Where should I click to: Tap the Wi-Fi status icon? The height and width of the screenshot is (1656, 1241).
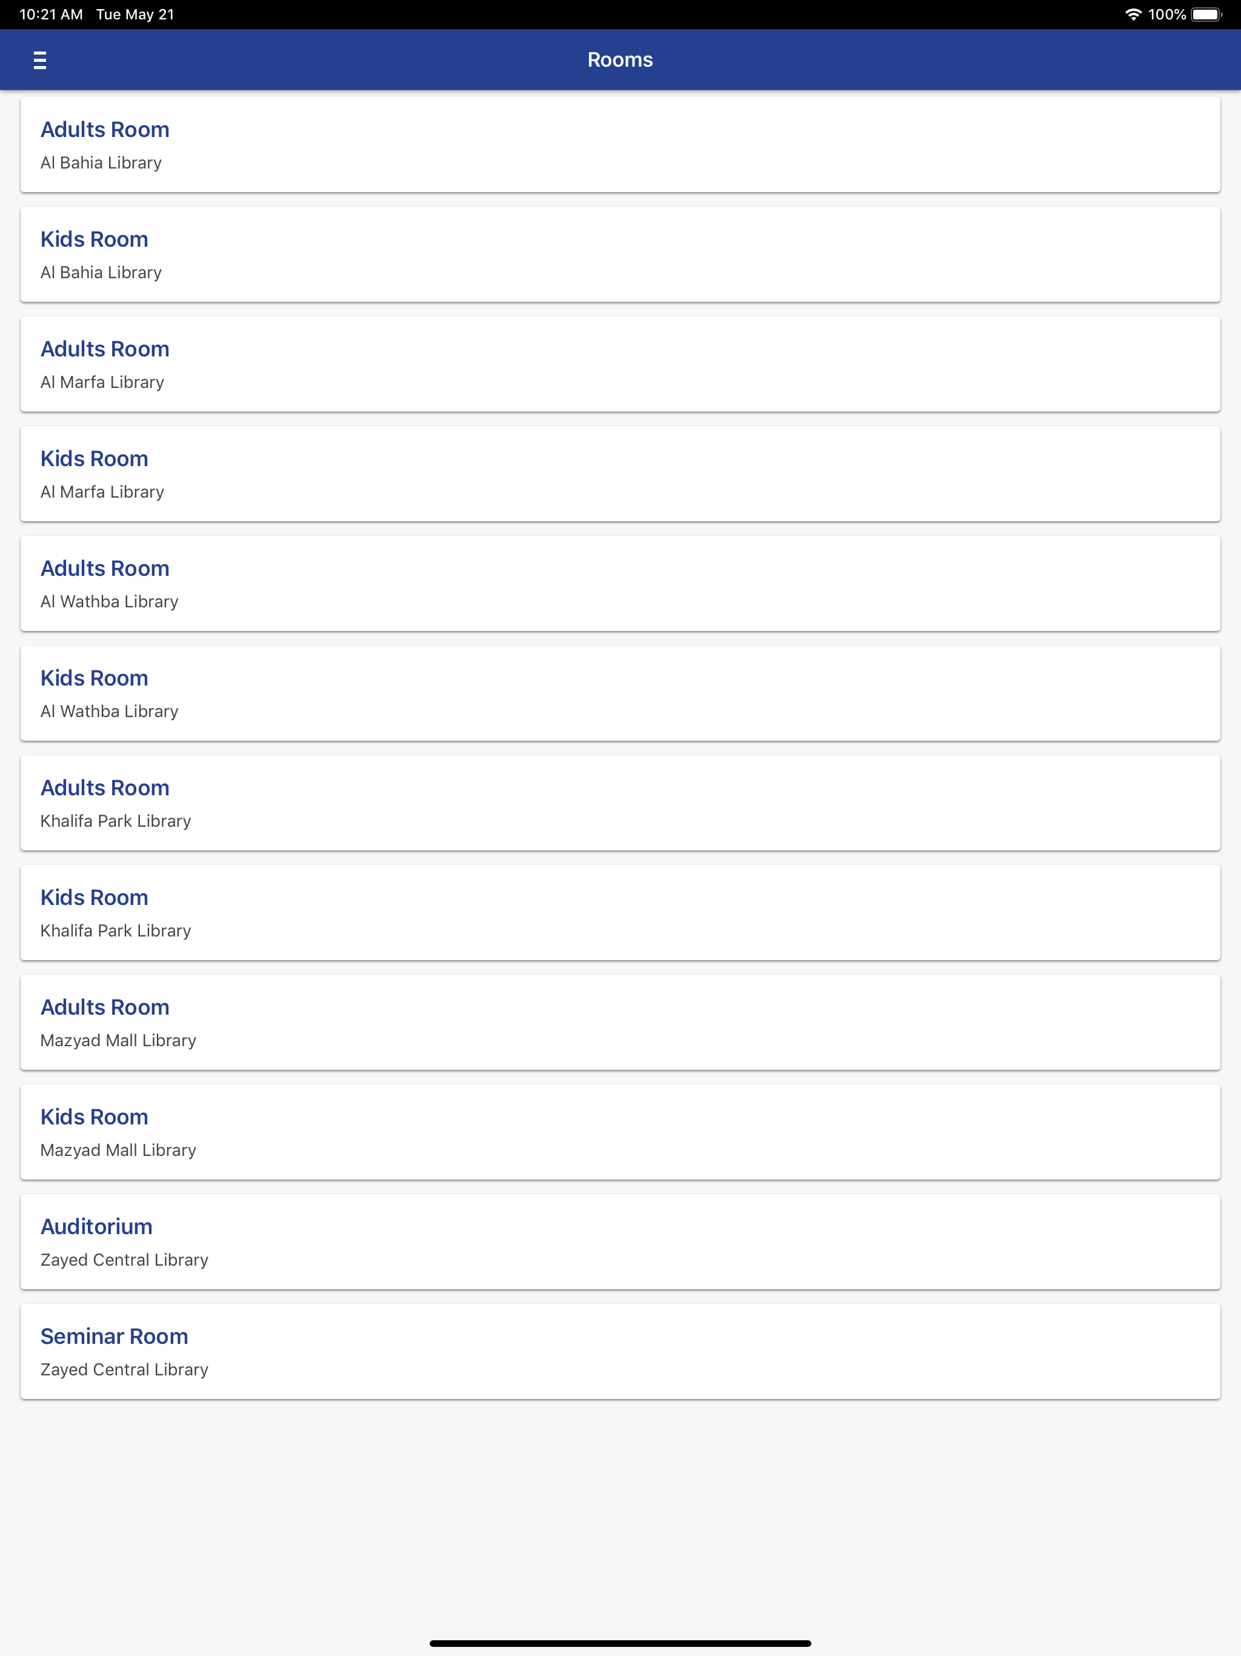point(1133,14)
